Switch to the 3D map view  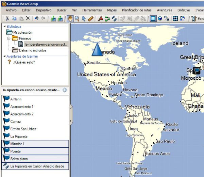click(x=160, y=19)
